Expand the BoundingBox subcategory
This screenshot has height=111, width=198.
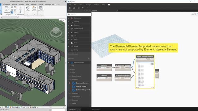pos(71,76)
